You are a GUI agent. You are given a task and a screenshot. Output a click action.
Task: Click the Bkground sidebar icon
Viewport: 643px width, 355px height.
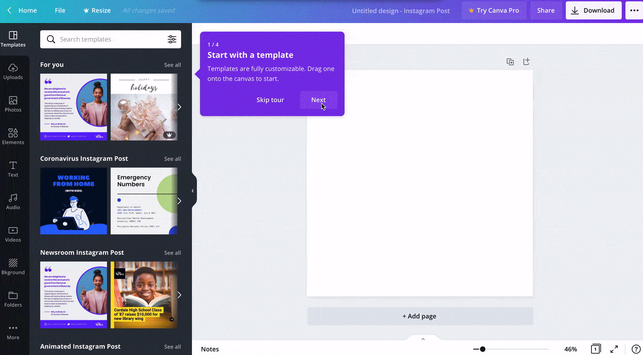[x=13, y=266]
